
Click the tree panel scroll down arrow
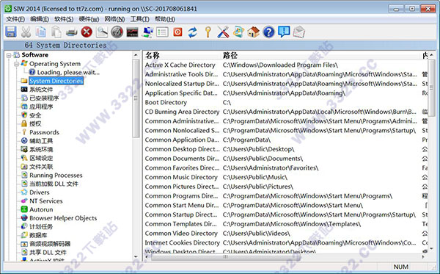pos(136,257)
